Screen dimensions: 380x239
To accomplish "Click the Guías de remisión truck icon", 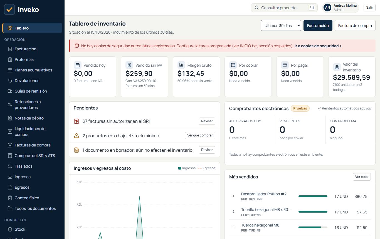I will (x=10, y=91).
